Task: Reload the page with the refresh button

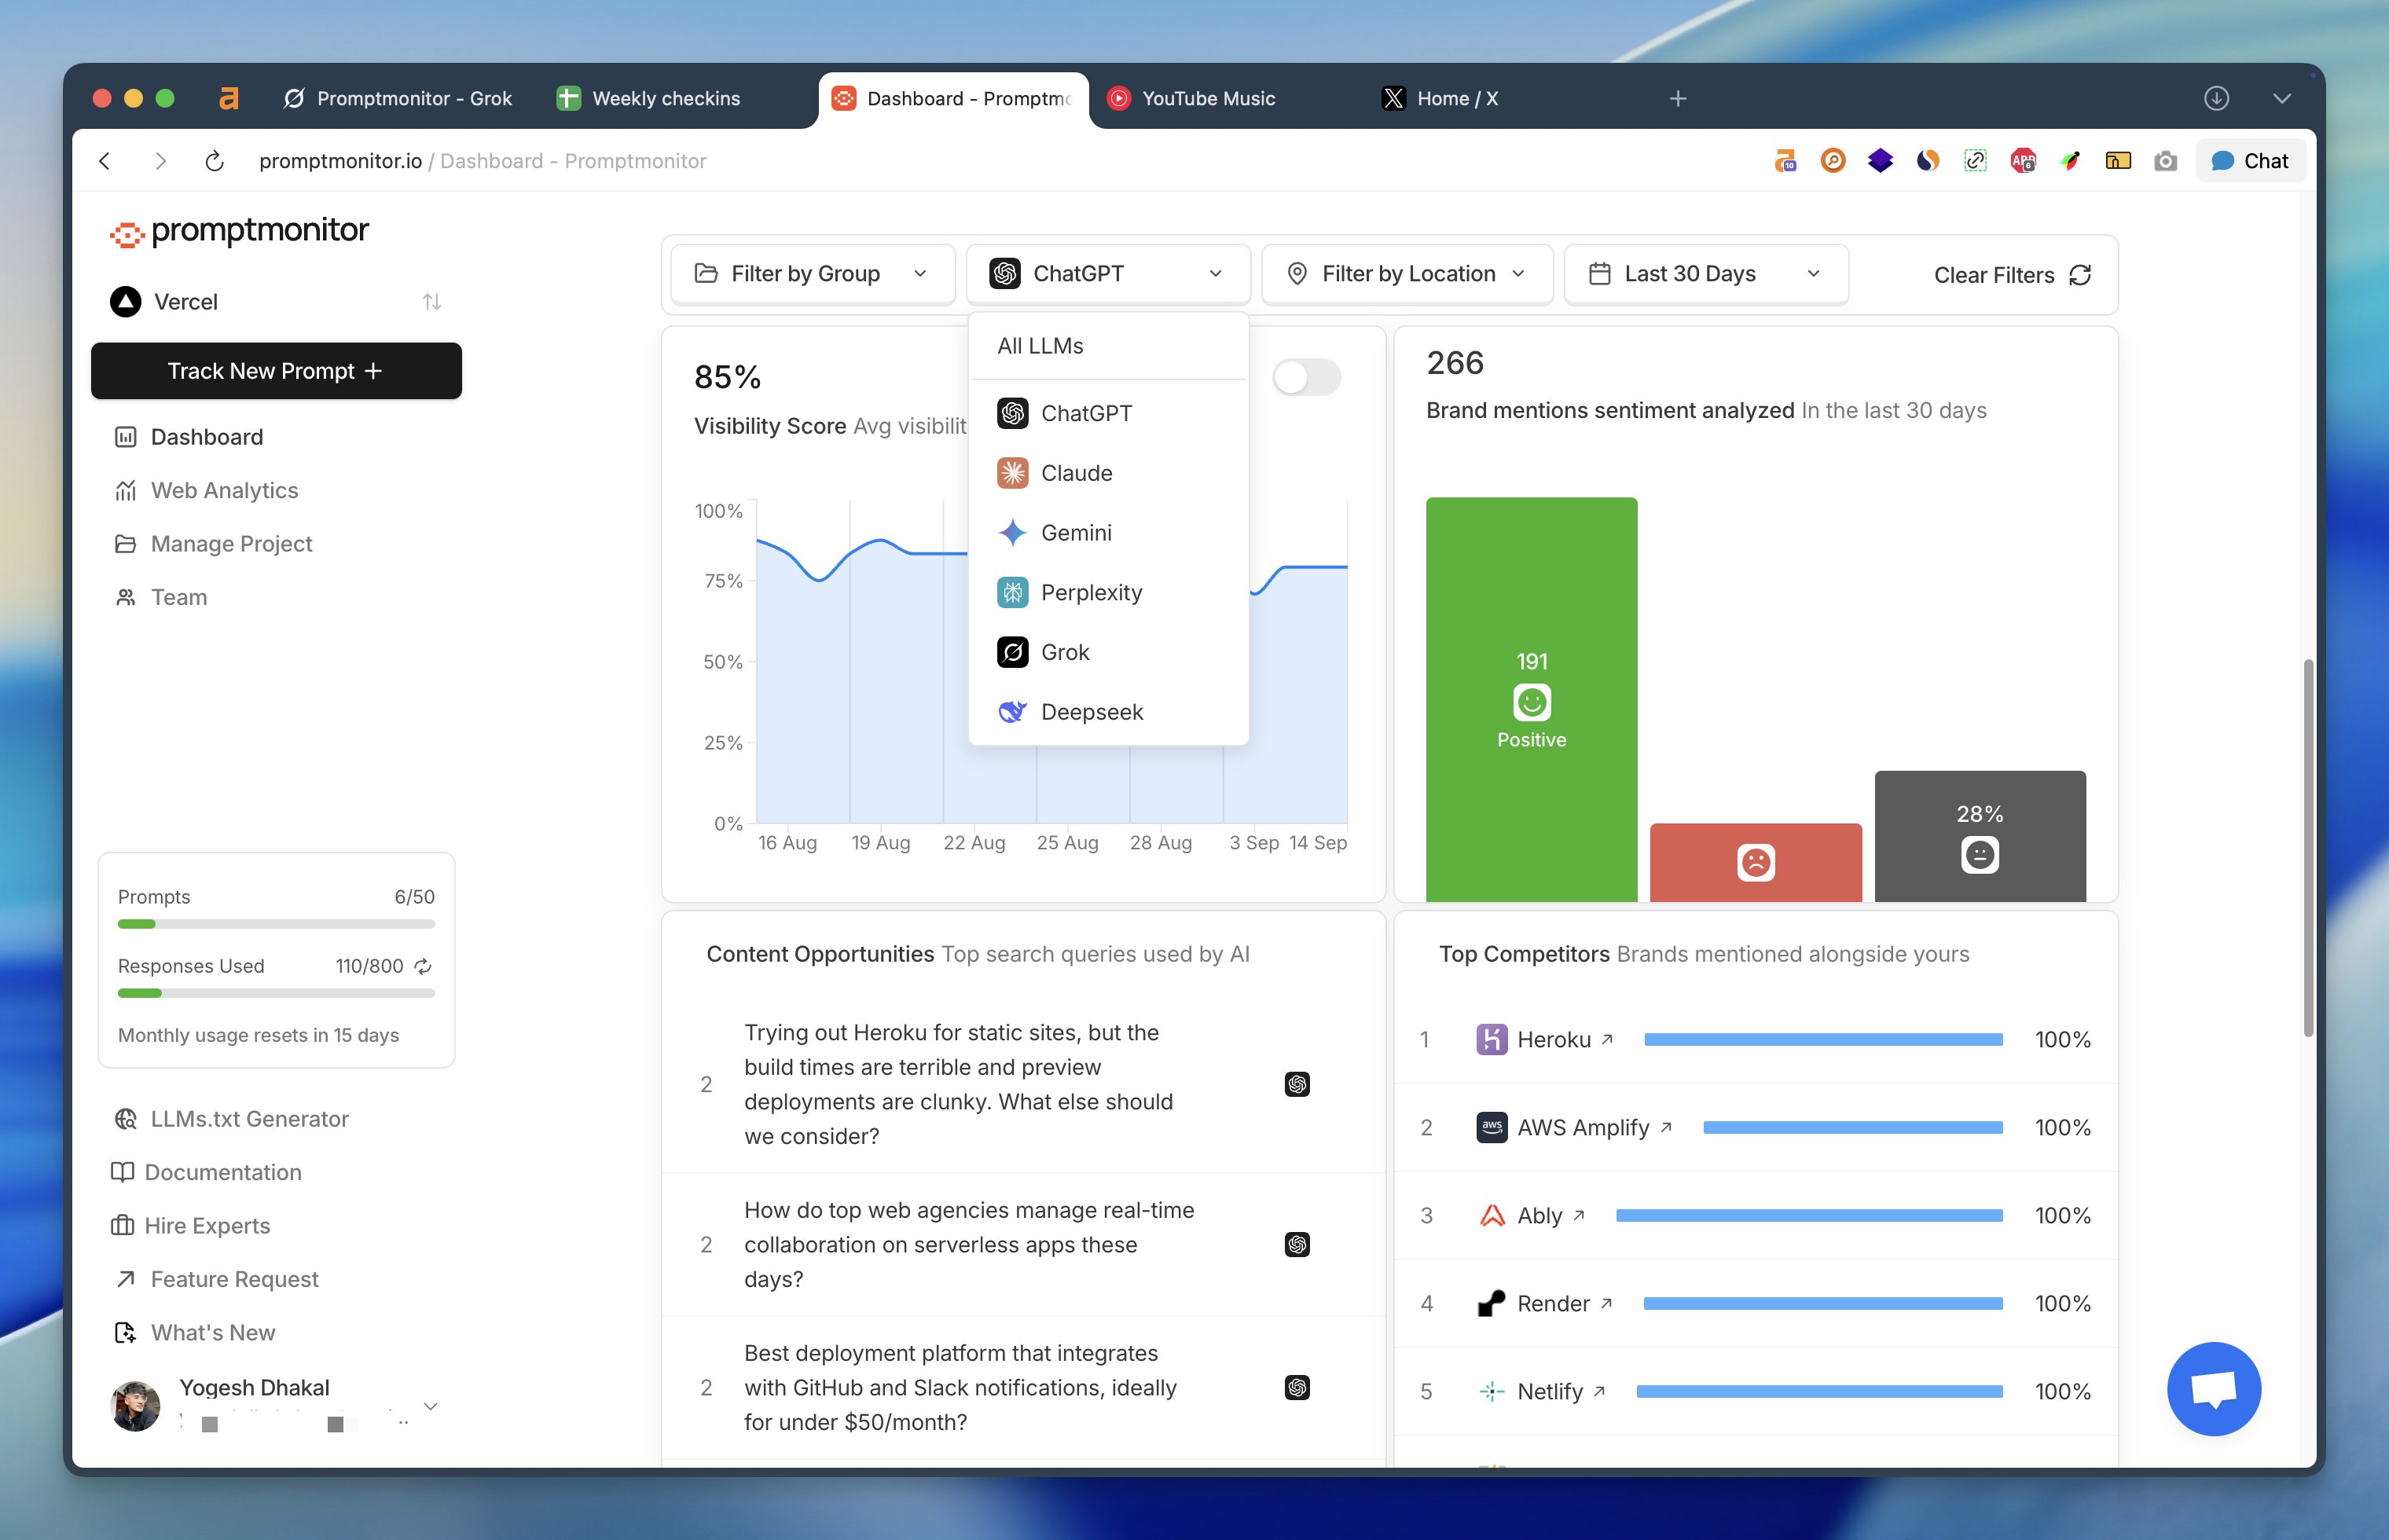Action: click(x=214, y=161)
